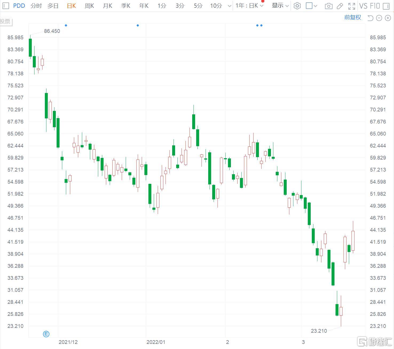Click the first blue diamond event marker
394x349 pixels.
coord(66,25)
